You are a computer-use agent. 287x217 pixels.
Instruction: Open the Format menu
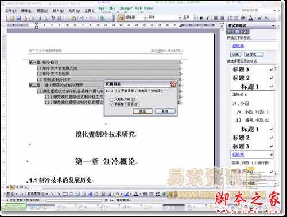74,11
